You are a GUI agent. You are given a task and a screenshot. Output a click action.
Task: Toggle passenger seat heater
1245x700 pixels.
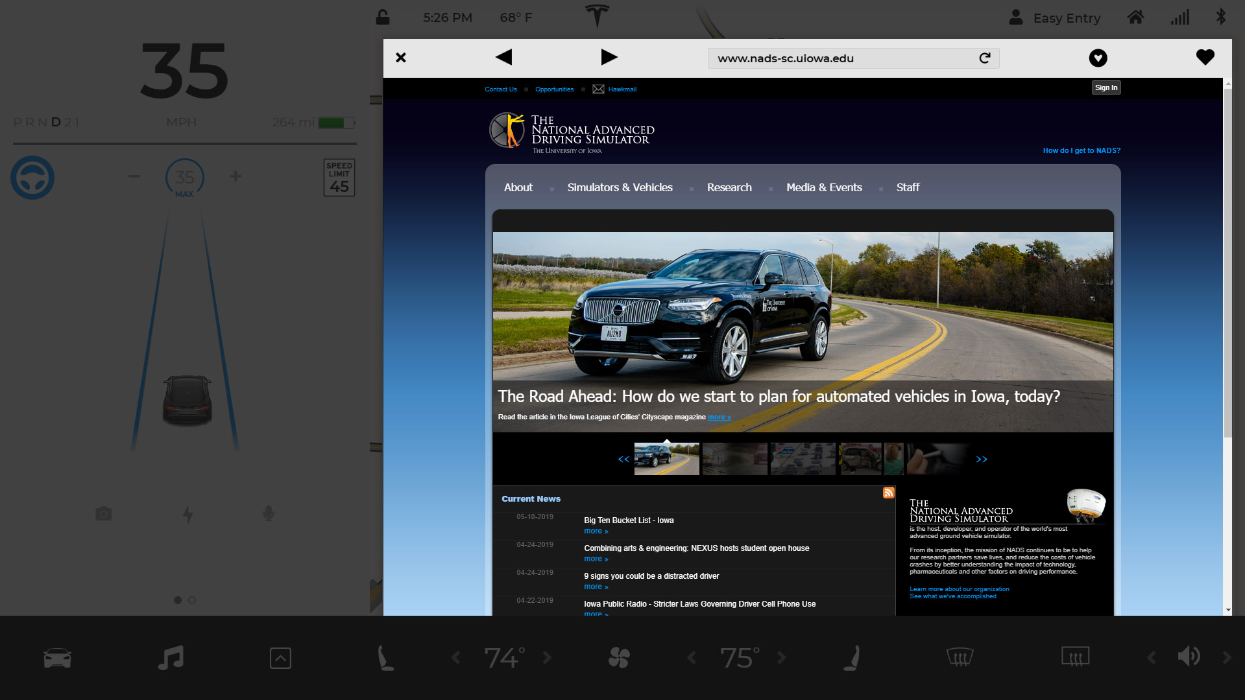(x=852, y=658)
